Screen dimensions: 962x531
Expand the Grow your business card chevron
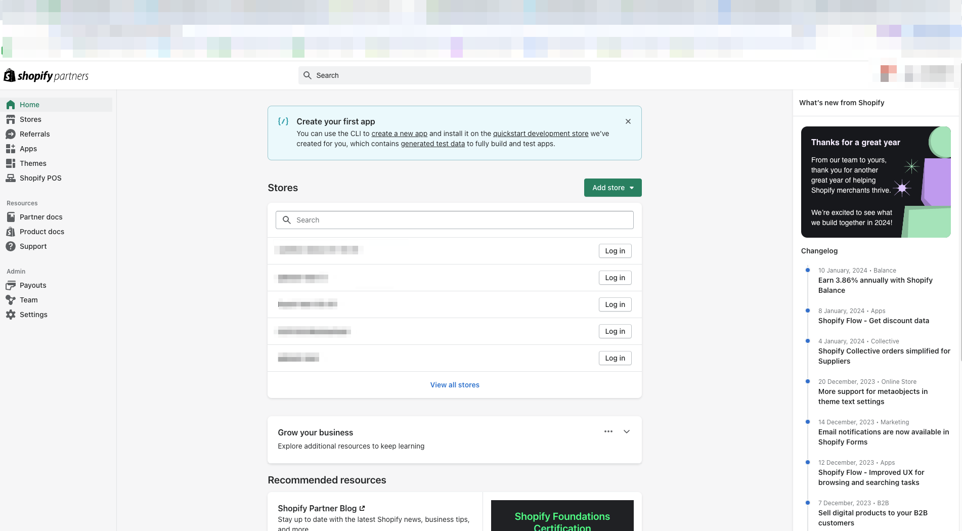click(627, 431)
